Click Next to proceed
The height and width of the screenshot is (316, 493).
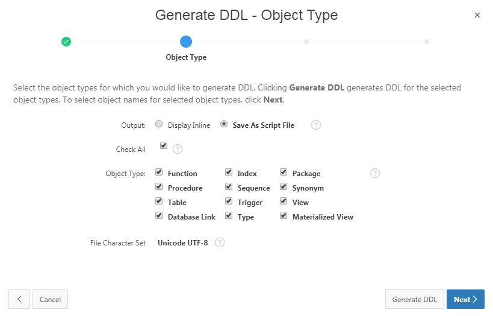click(465, 299)
